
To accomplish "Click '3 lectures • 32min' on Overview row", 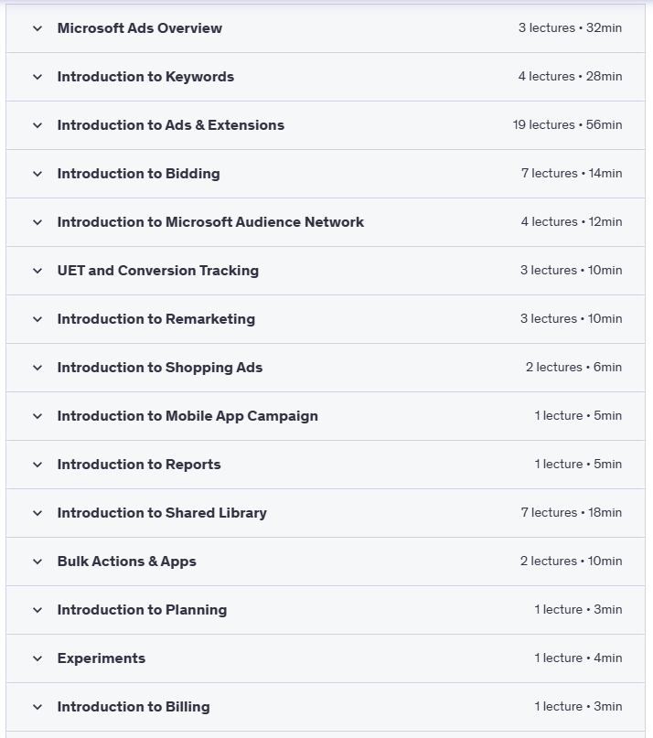I will pos(570,28).
